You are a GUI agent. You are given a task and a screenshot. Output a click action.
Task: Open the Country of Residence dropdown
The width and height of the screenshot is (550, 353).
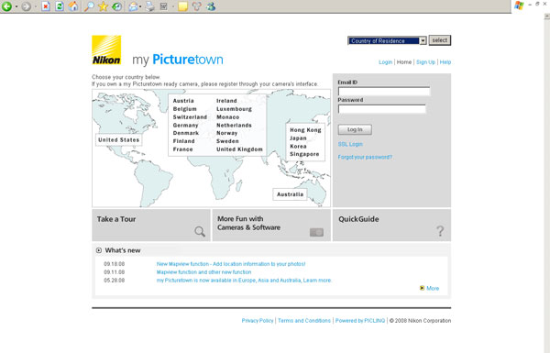[x=387, y=40]
